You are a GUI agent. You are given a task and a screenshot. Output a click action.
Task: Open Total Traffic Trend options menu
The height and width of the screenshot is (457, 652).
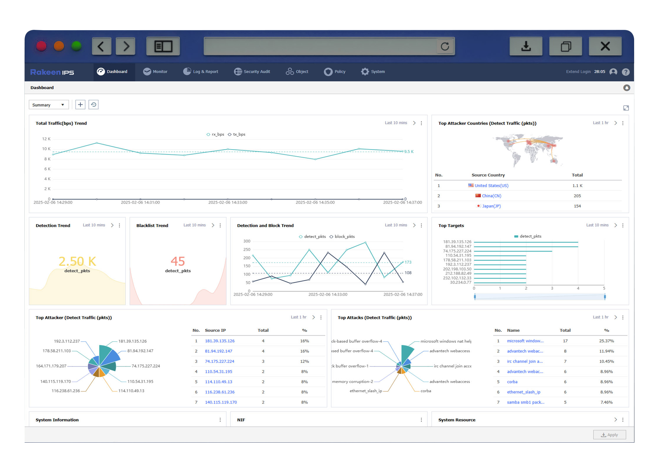pos(421,123)
